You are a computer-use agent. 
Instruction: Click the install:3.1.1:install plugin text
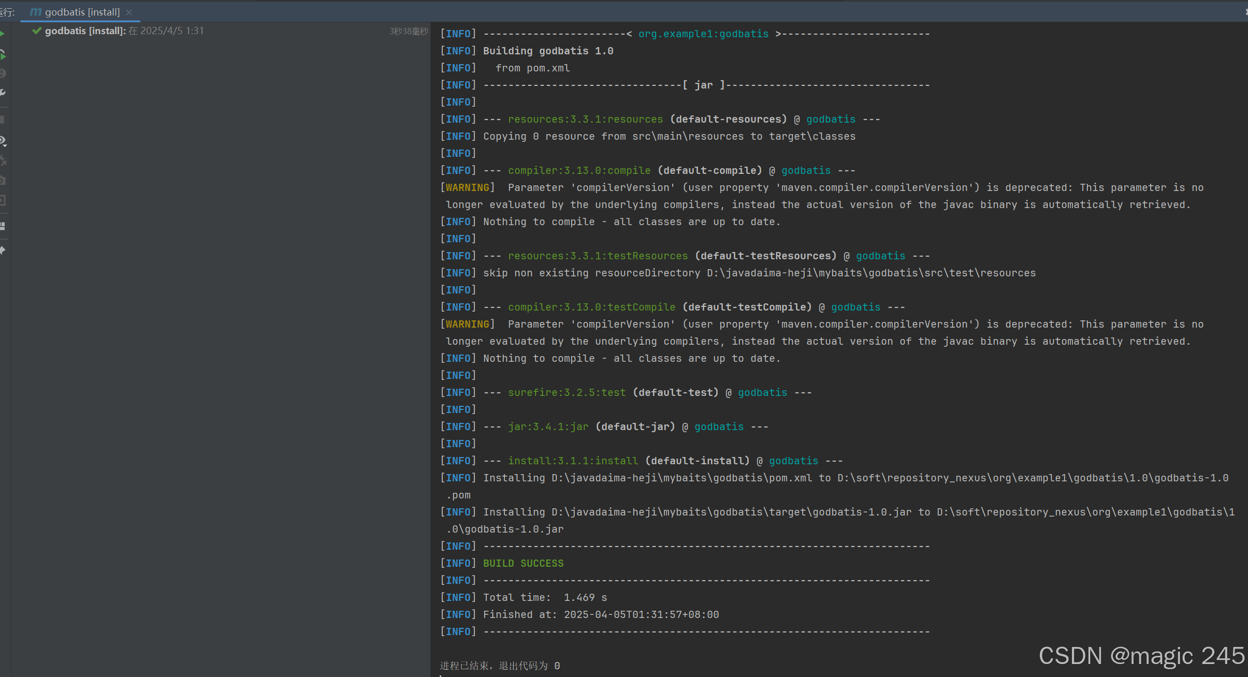pos(573,461)
